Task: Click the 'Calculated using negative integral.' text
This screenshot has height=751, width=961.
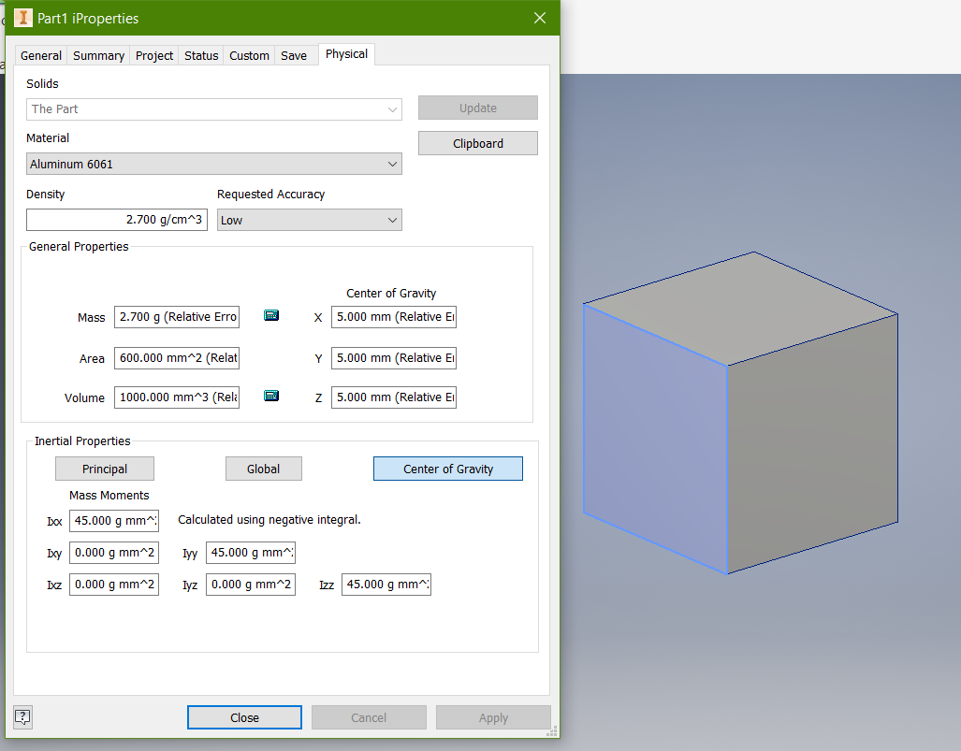Action: [x=269, y=519]
